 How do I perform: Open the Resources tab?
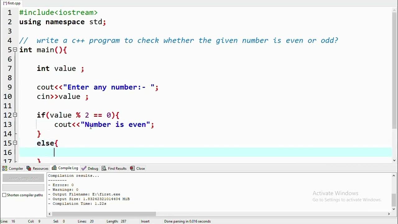(x=37, y=168)
